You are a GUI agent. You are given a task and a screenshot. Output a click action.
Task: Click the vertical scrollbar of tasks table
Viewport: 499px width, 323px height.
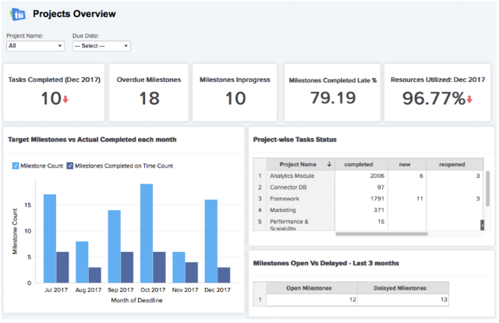(487, 189)
